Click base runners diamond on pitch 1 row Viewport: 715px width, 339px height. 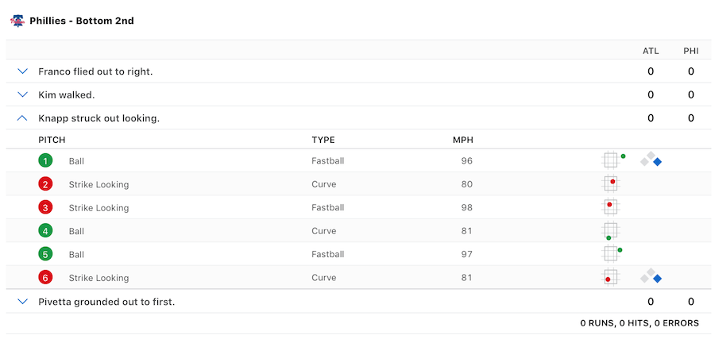(x=651, y=160)
